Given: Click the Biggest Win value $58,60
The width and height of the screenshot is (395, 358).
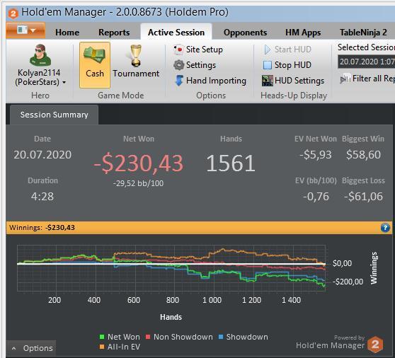Looking at the screenshot, I should [363, 154].
